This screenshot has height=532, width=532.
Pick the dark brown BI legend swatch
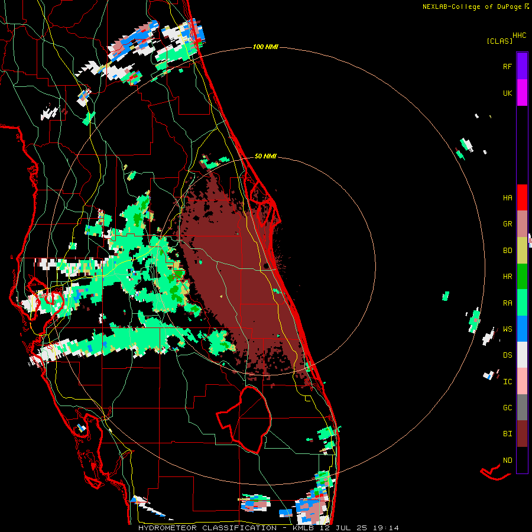click(x=522, y=434)
